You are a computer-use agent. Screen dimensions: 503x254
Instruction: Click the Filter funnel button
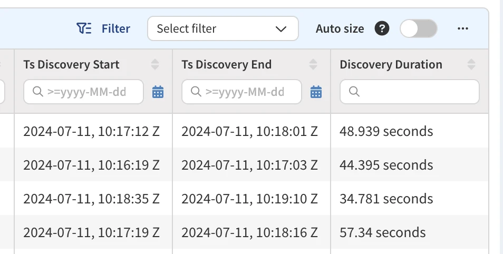[103, 28]
